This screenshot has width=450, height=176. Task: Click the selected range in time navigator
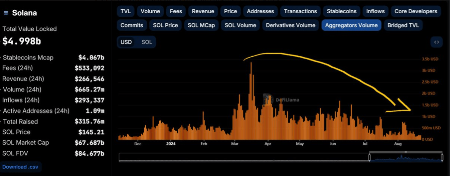406,157
